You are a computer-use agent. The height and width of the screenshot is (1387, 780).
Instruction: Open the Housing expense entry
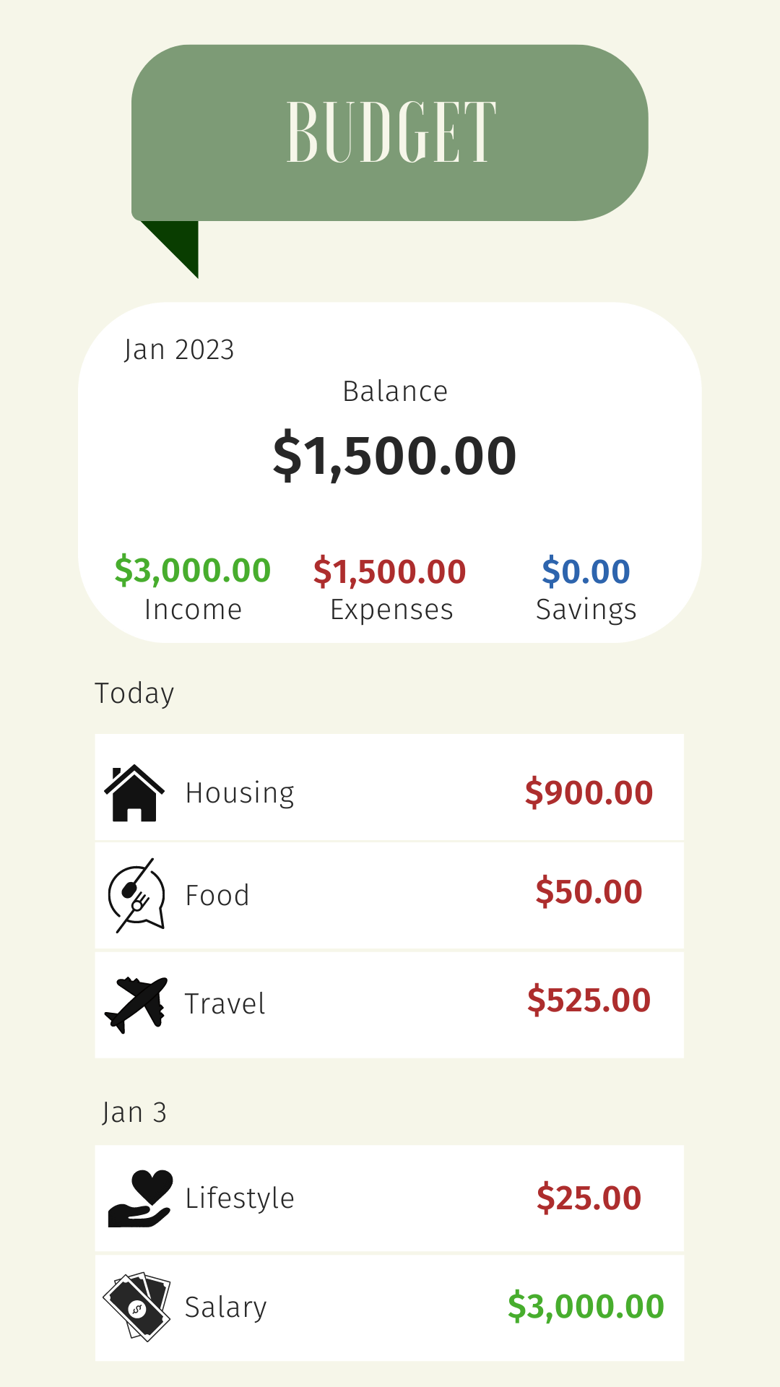click(x=389, y=787)
